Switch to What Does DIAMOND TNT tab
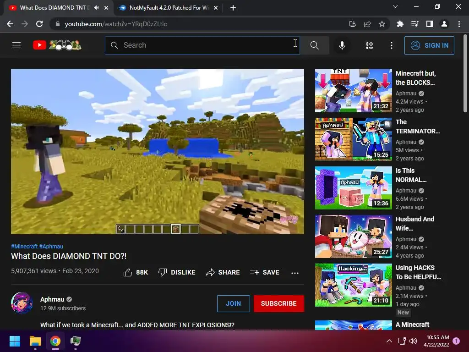 pos(54,8)
